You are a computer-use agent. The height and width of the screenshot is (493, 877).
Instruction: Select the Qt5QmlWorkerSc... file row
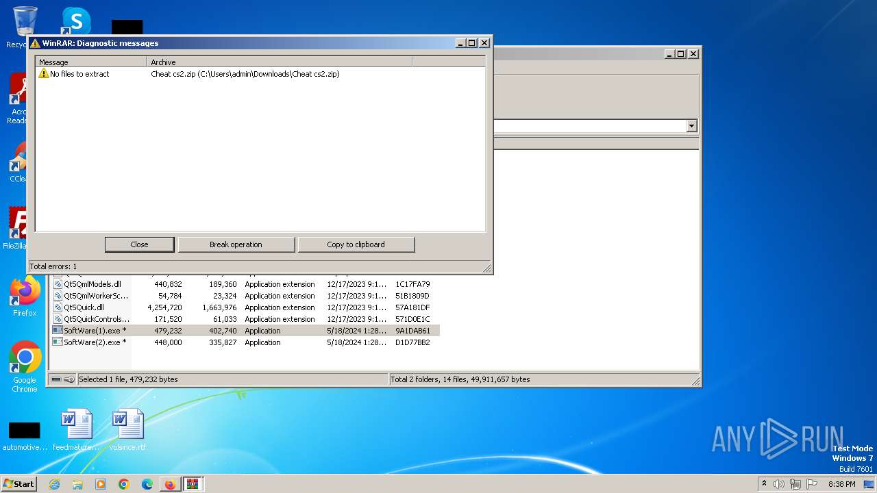tap(245, 296)
